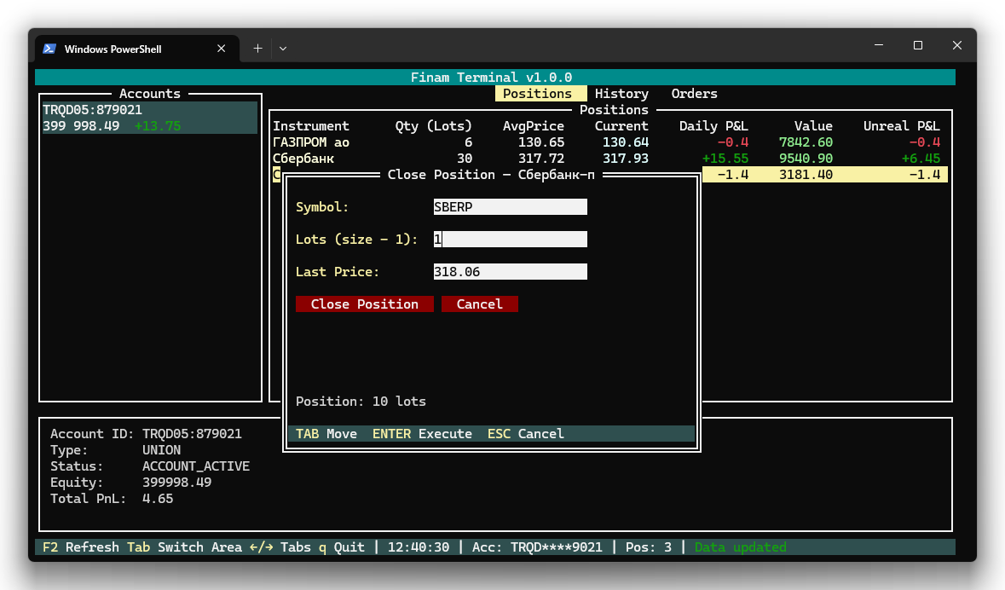The image size is (1005, 590).
Task: Click the Last Price field
Action: [510, 272]
